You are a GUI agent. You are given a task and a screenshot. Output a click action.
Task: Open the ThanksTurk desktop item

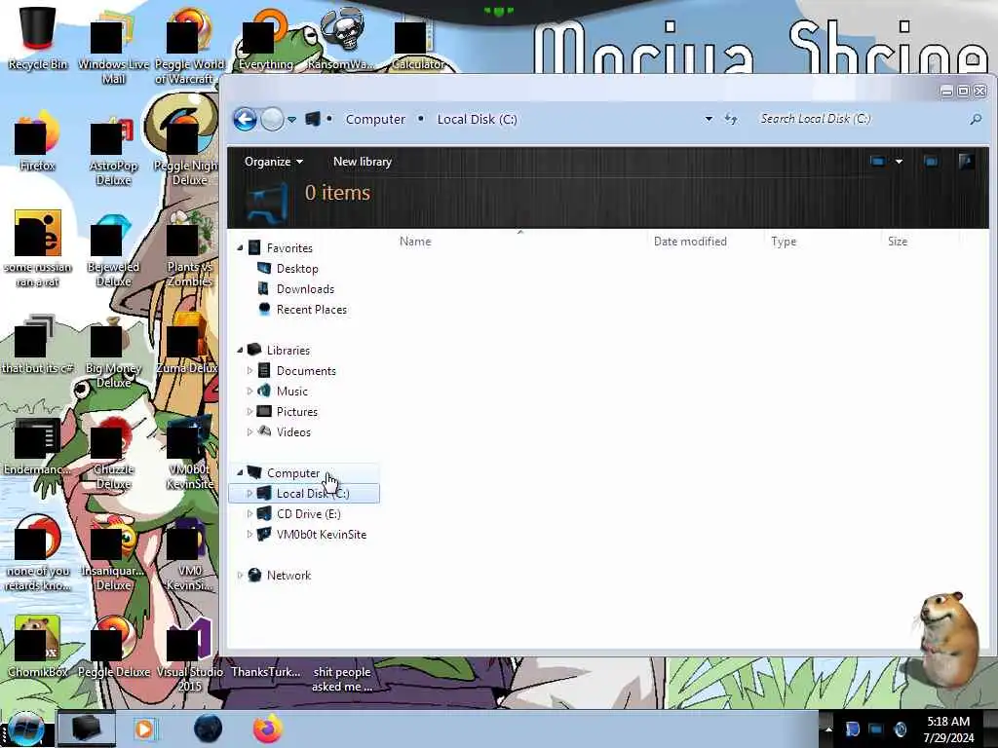[x=265, y=672]
